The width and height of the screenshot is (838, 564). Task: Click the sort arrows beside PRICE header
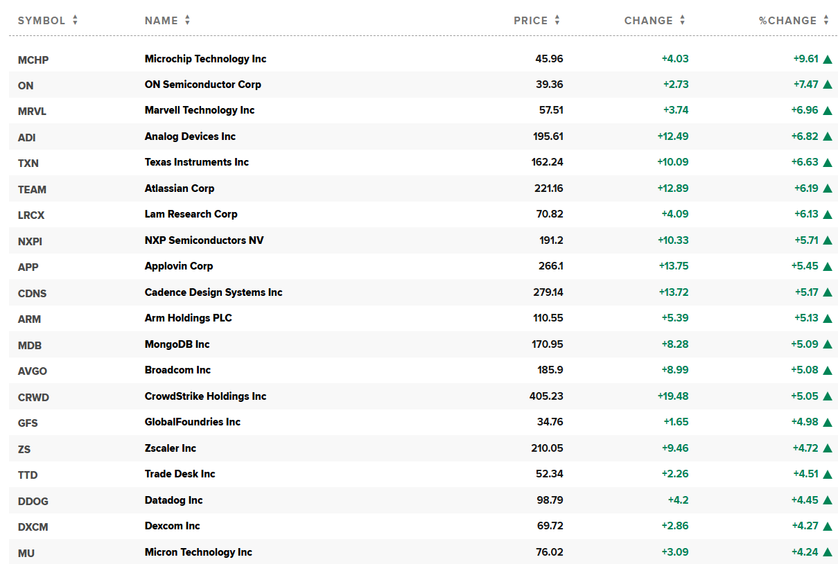(x=557, y=21)
